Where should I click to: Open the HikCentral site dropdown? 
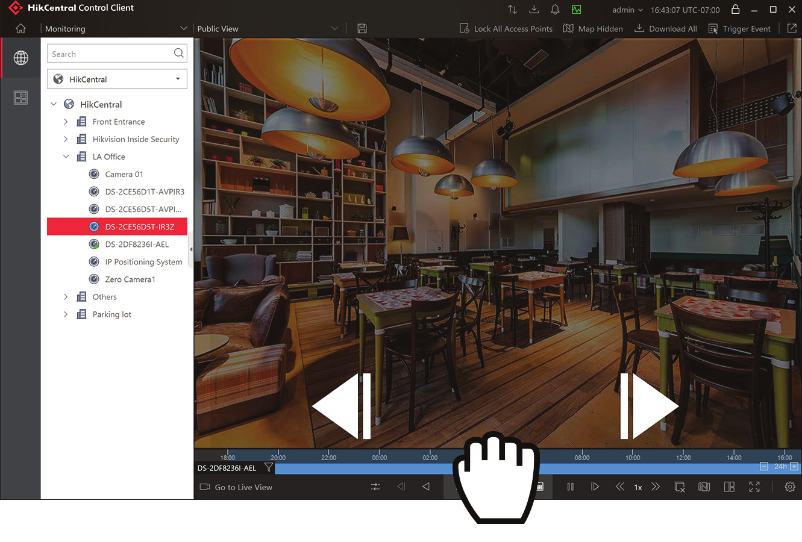117,79
